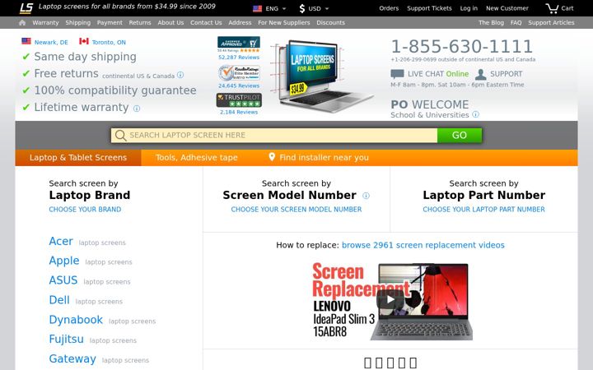This screenshot has width=593, height=370.
Task: Click the support person icon
Action: [481, 74]
